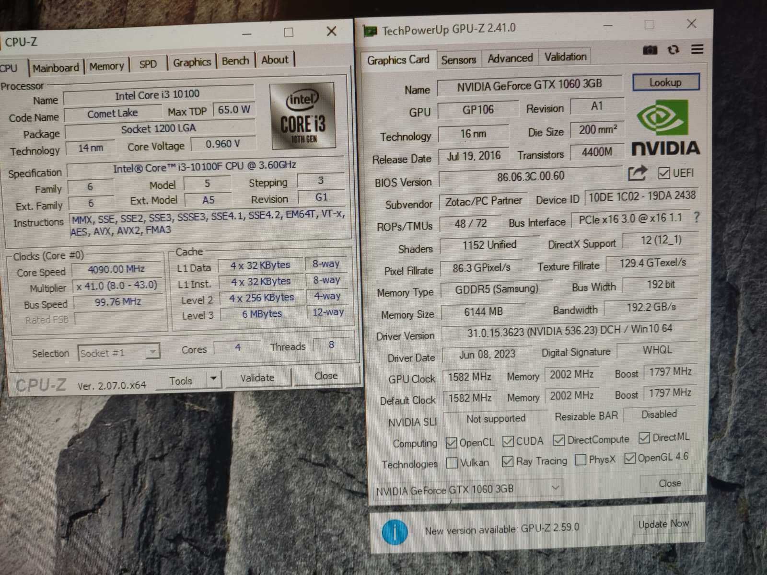Viewport: 767px width, 575px height.
Task: Toggle the PhysX checkbox
Action: (580, 460)
